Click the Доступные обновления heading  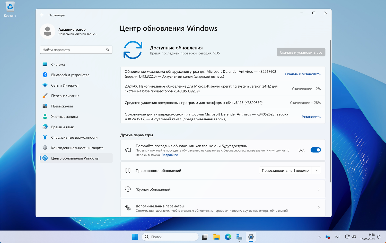pyautogui.click(x=176, y=48)
